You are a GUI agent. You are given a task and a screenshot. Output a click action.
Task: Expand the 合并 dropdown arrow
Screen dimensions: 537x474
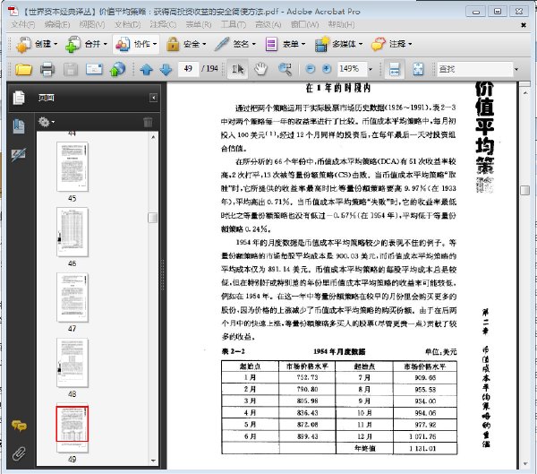[105, 44]
